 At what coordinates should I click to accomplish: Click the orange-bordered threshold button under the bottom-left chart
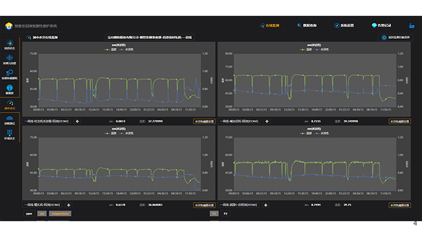pos(204,205)
